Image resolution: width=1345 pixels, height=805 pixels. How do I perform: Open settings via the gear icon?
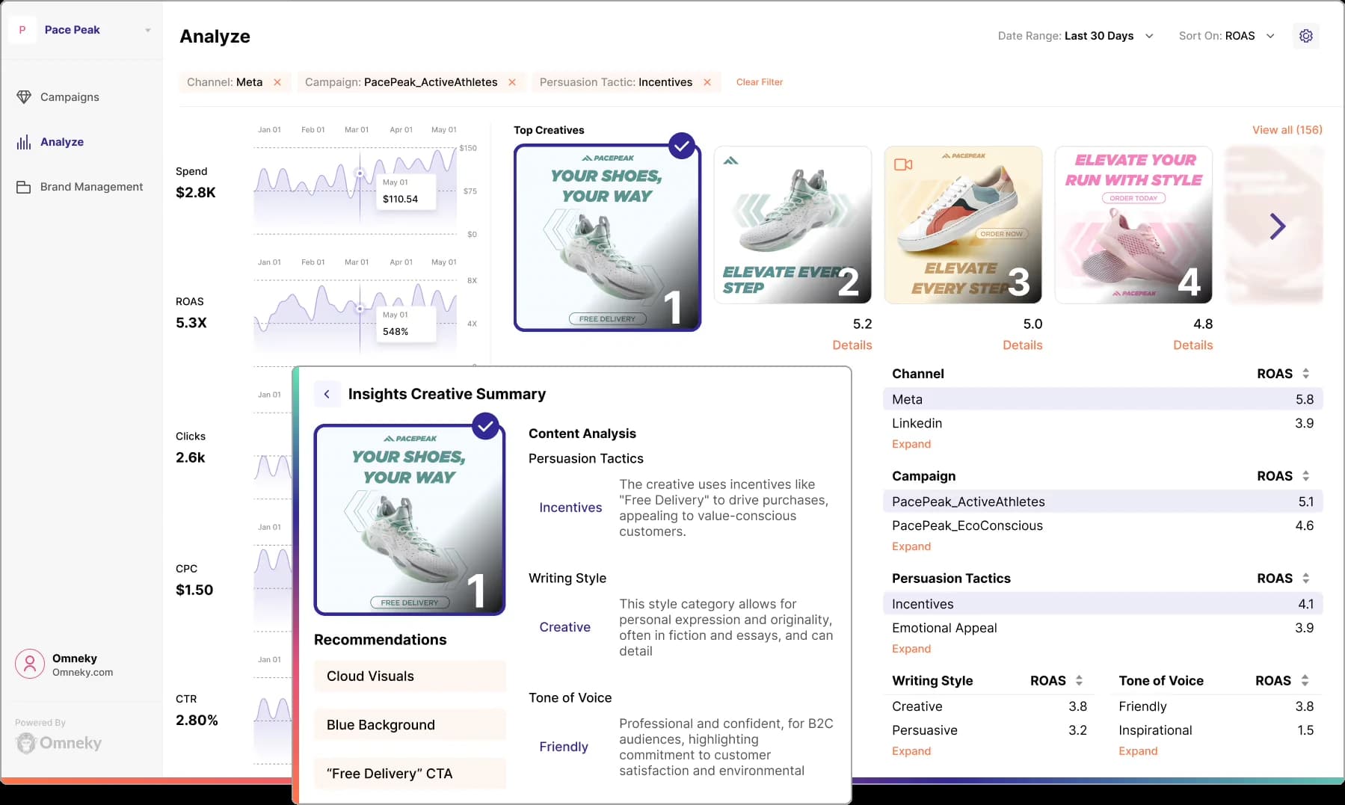coord(1306,35)
